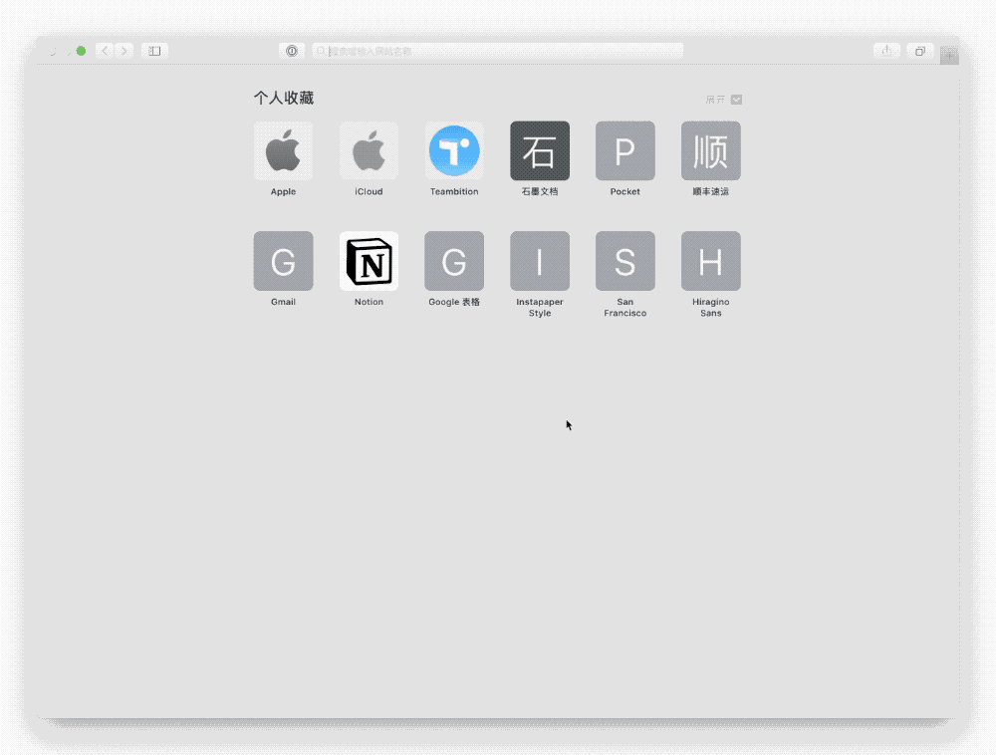This screenshot has height=755, width=996.
Task: Open the Pocket favorite
Action: pyautogui.click(x=625, y=151)
